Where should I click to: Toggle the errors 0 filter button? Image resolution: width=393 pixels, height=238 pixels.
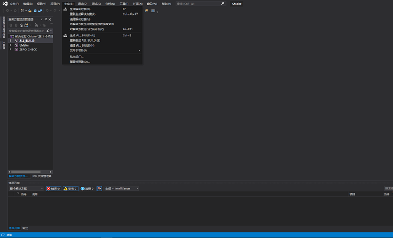(x=53, y=189)
